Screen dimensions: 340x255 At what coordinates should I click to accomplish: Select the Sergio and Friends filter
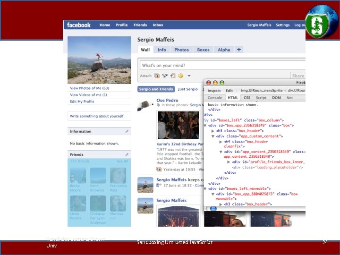tap(156, 89)
